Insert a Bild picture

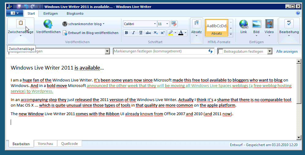tap(256, 28)
